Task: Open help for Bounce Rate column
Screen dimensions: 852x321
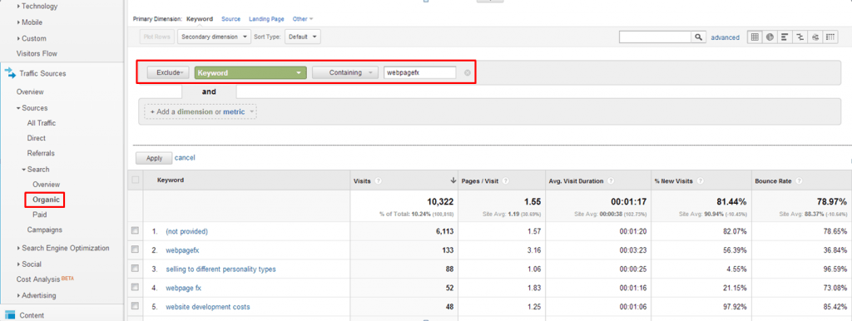Action: 799,180
